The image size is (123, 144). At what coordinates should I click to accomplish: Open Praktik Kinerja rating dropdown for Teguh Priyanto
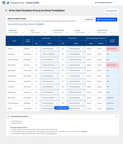(50, 92)
